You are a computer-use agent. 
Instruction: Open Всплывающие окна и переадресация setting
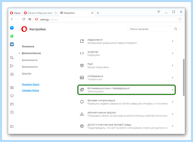click(x=126, y=90)
